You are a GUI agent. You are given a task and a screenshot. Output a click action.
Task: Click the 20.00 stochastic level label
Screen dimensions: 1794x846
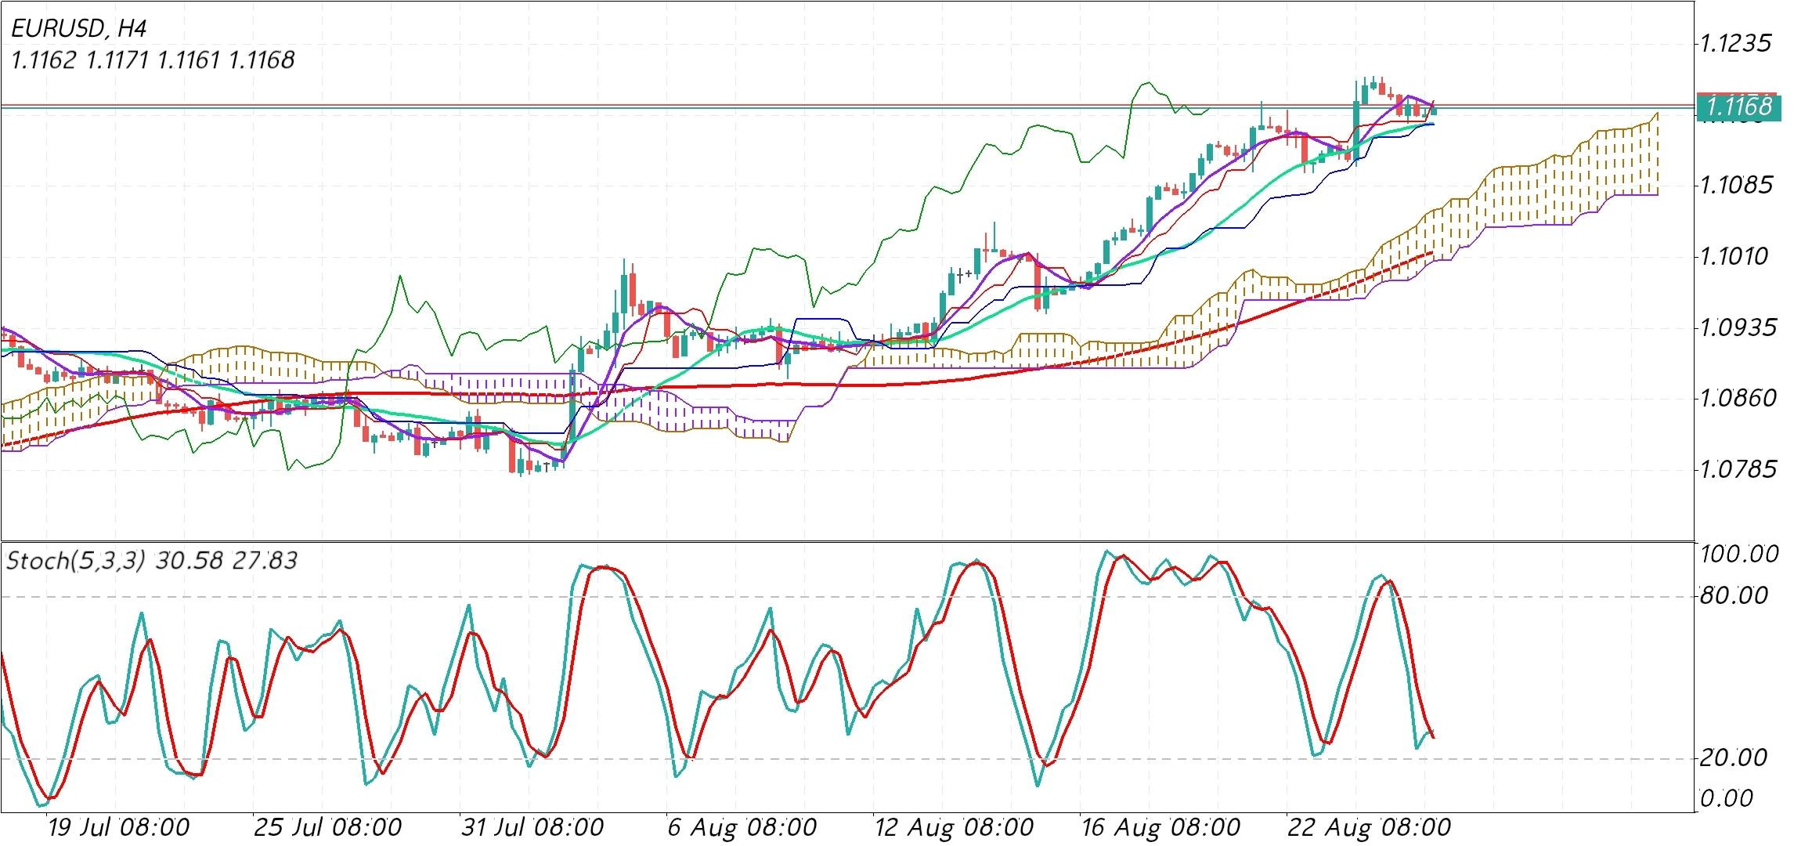pos(1732,757)
